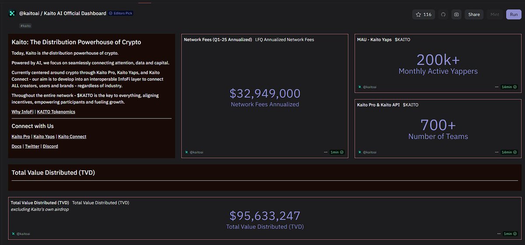
Task: Click the 'Total Value Distributed (TVD)' section heading
Action: [x=53, y=173]
